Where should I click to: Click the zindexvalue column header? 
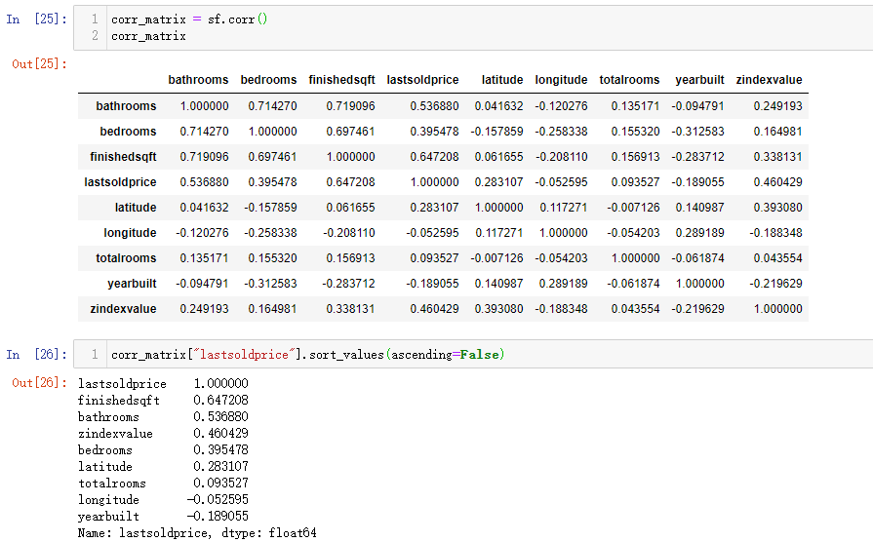click(x=769, y=80)
